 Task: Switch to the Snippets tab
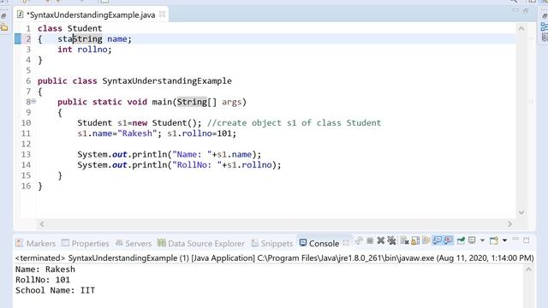[272, 243]
